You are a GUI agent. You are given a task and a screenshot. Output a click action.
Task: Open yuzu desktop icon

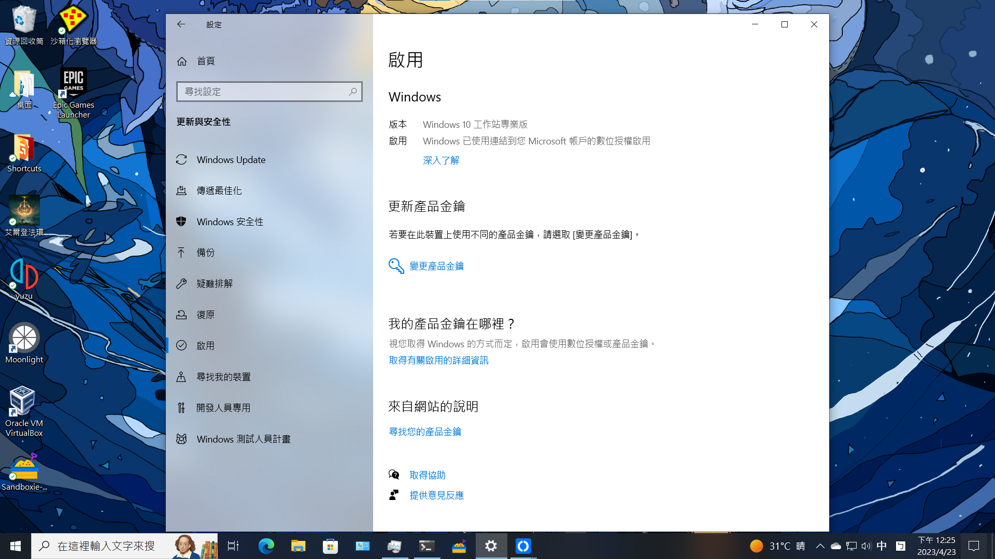pos(24,279)
